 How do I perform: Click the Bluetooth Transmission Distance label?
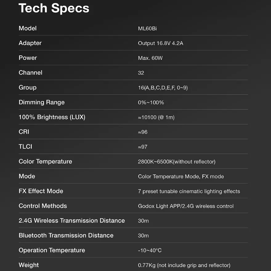[x=66, y=235]
